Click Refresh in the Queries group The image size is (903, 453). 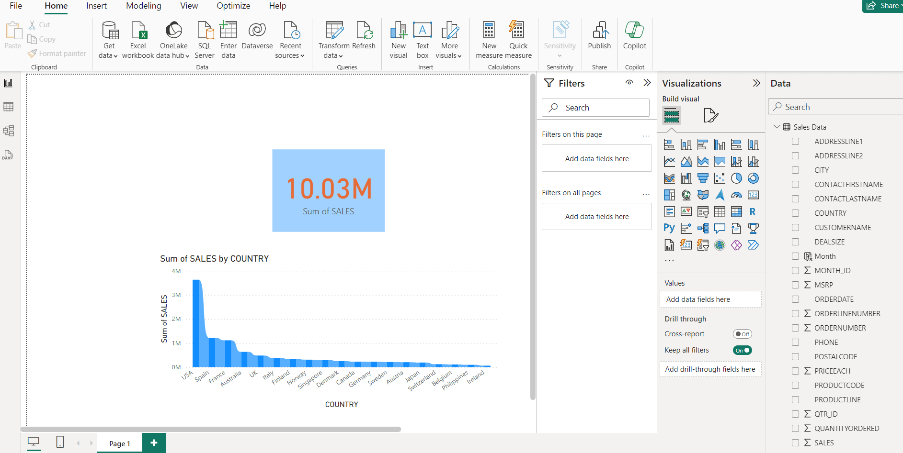365,38
